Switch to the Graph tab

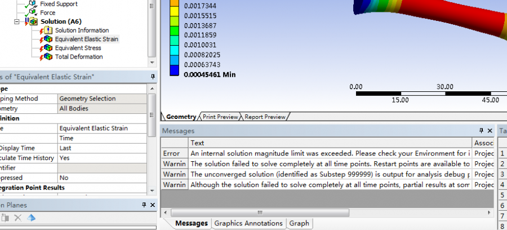(299, 223)
